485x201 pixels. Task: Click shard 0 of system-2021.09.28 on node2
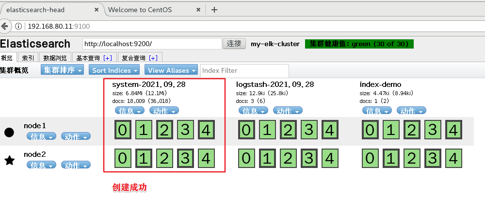pos(123,158)
